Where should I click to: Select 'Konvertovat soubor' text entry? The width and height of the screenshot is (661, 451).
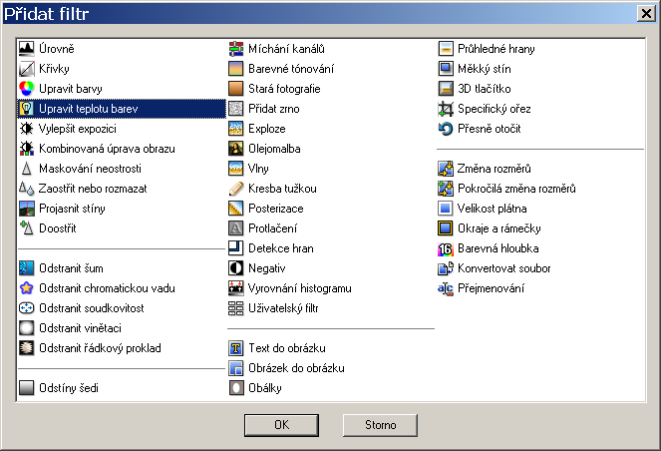pos(504,268)
